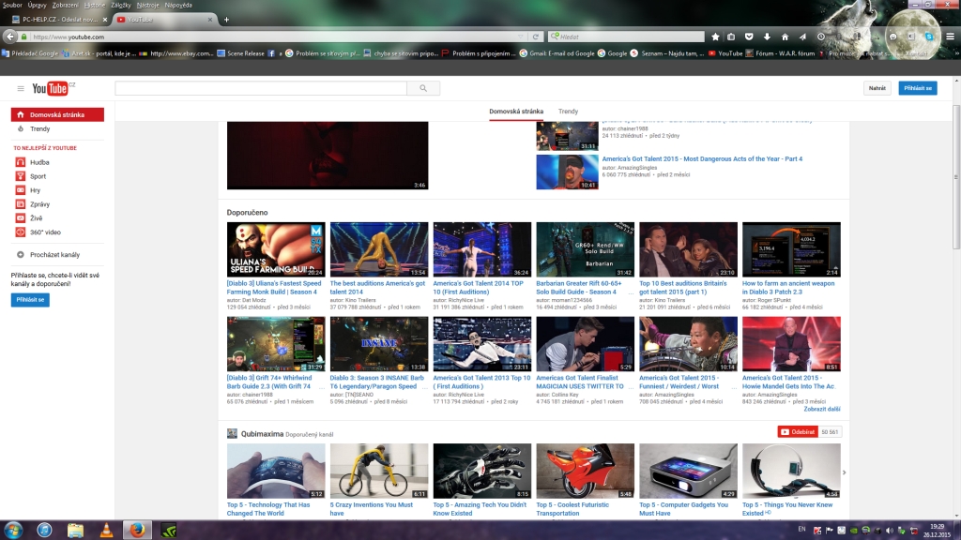The height and width of the screenshot is (540, 961).
Task: Click the blue Přihlásit se button in the sidebar
Action: 29,300
